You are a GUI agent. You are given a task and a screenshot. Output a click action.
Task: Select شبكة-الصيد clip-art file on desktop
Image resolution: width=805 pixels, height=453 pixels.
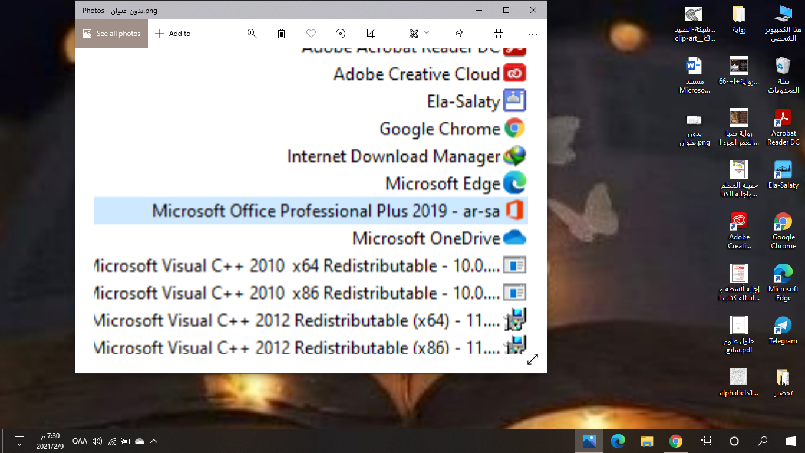(x=695, y=24)
